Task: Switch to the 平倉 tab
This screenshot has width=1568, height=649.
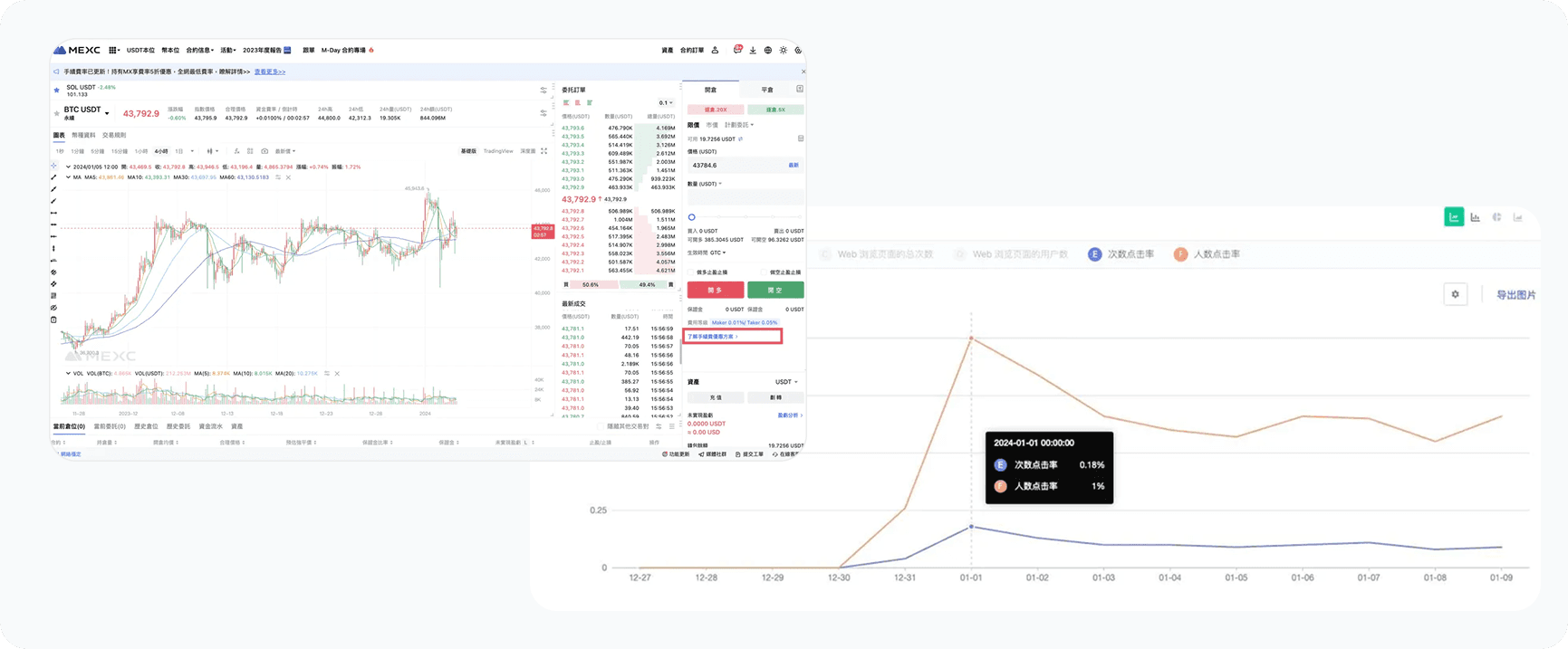Action: click(766, 90)
